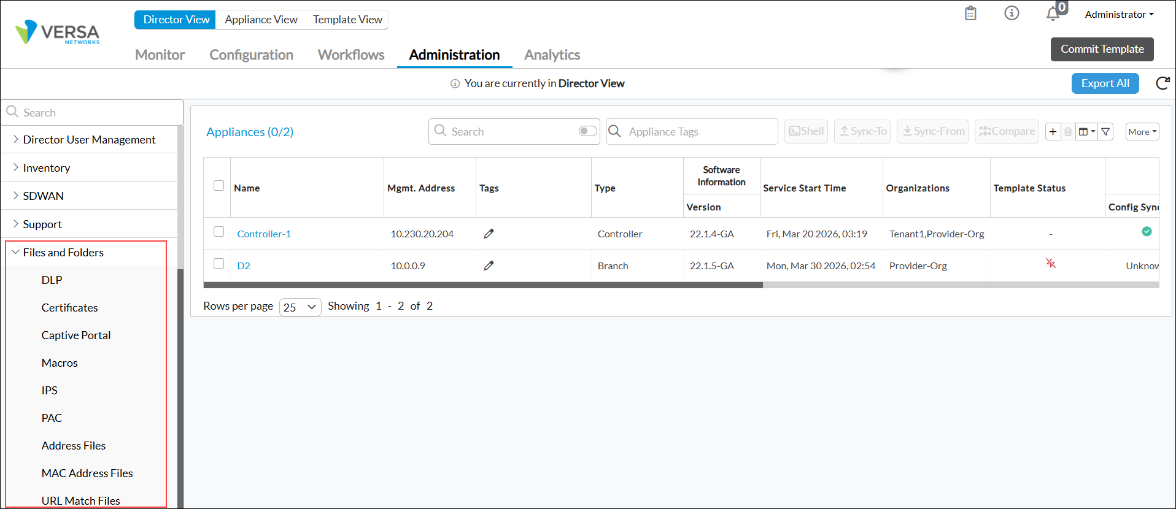Select Address Files in the sidebar

(73, 445)
